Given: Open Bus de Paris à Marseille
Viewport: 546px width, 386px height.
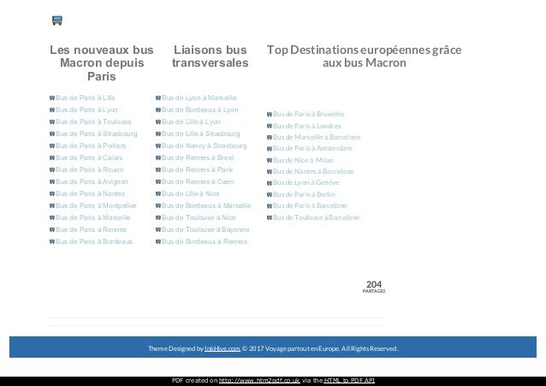Looking at the screenshot, I should [93, 217].
